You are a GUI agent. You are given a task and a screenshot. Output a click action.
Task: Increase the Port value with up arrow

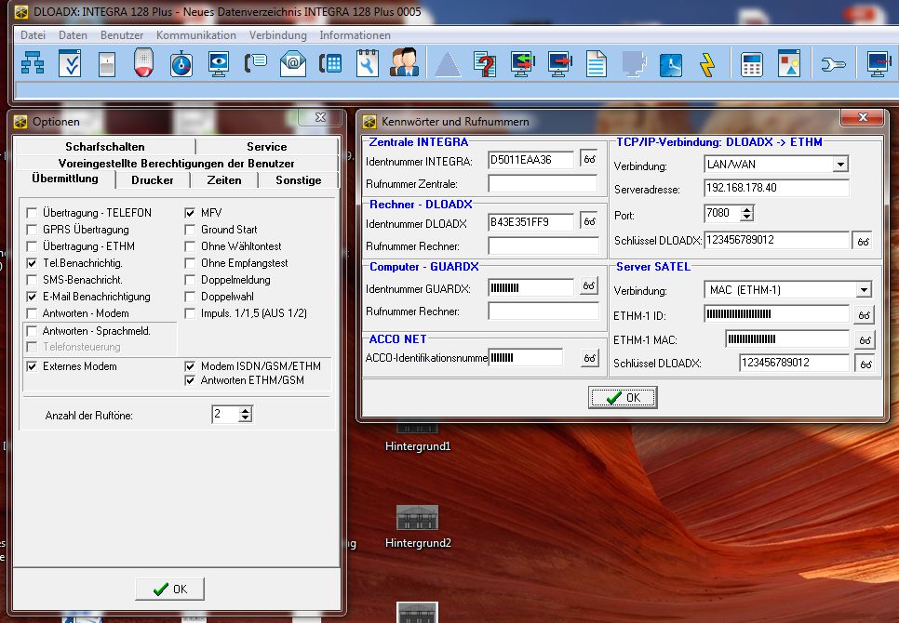pyautogui.click(x=745, y=209)
